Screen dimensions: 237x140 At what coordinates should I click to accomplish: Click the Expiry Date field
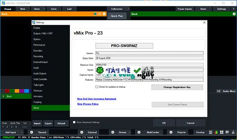[150, 58]
